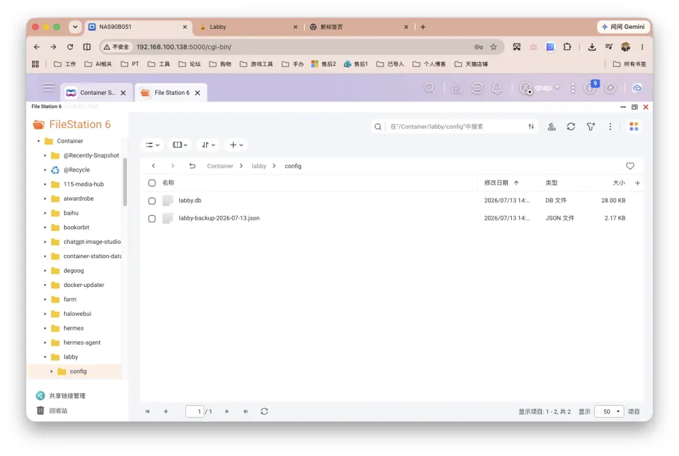Go to parent folder arrow in breadcrumb

point(192,166)
